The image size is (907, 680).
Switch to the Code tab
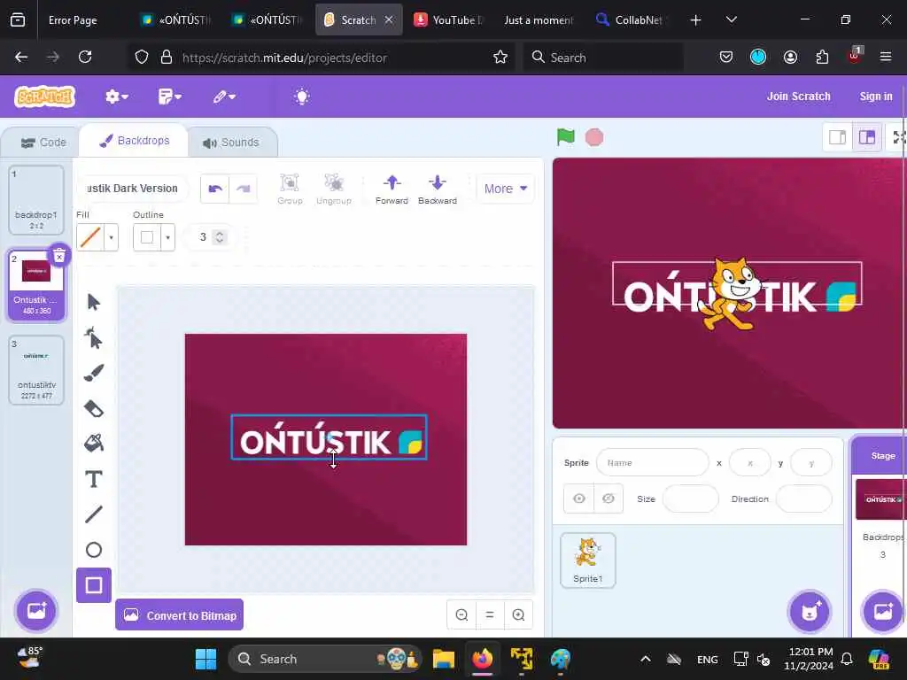point(43,143)
